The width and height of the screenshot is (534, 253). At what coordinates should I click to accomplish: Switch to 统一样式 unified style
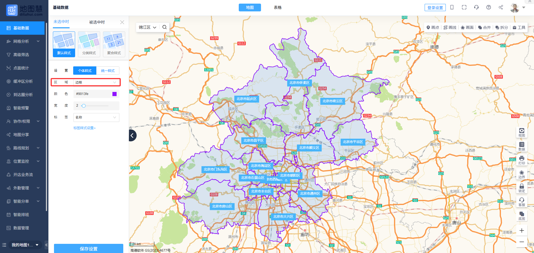pos(108,71)
